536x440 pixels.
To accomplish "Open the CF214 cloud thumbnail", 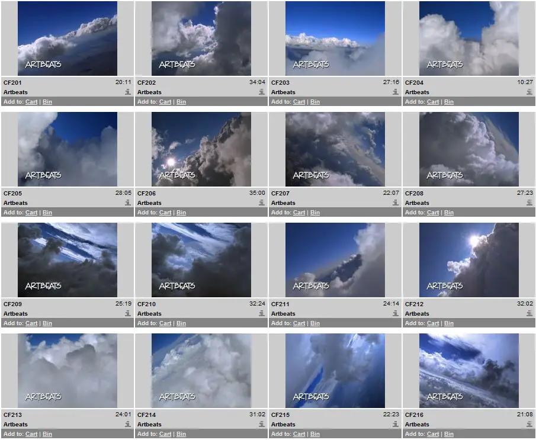I will 201,371.
